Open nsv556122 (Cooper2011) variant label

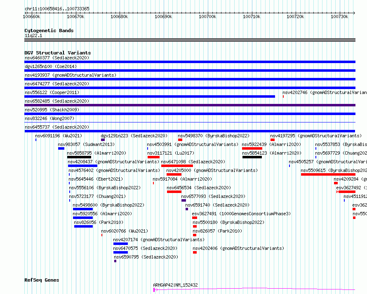tap(52, 92)
